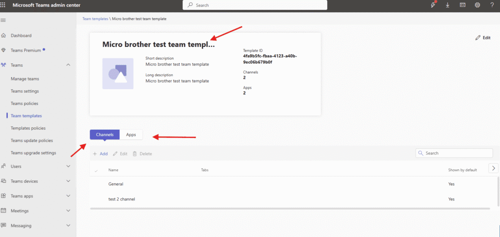The height and width of the screenshot is (237, 500).
Task: Collapse the Teams navigation section
Action: [x=68, y=65]
